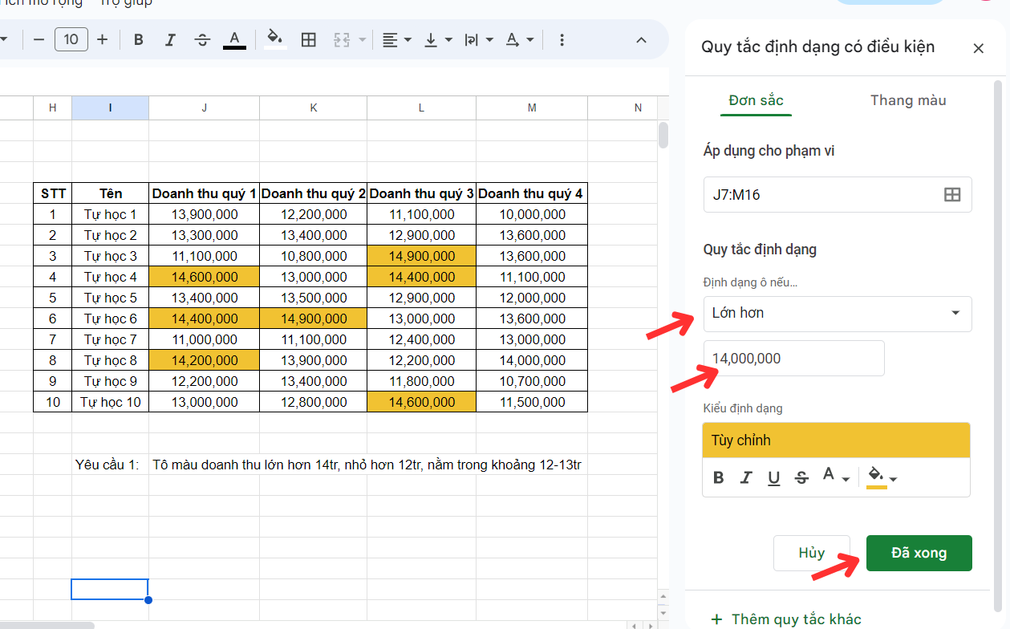Toggle underline in the custom format style
The height and width of the screenshot is (629, 1010).
773,478
